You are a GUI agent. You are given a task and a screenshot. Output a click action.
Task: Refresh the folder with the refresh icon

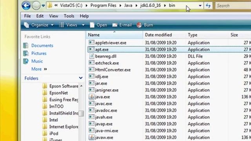click(208, 6)
